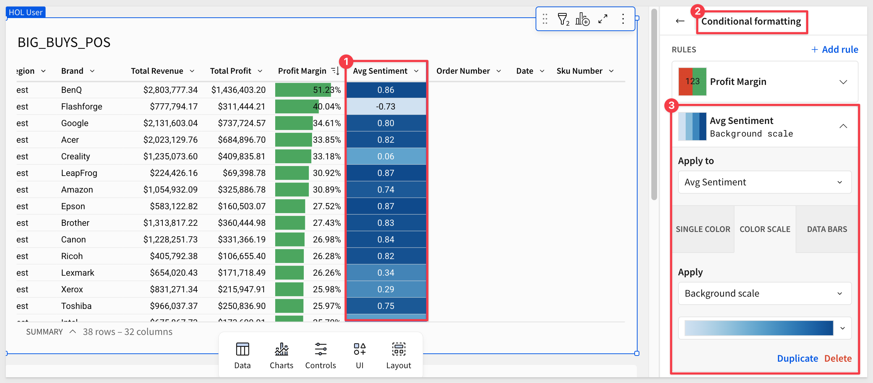Select the Google brand cell

click(x=75, y=123)
